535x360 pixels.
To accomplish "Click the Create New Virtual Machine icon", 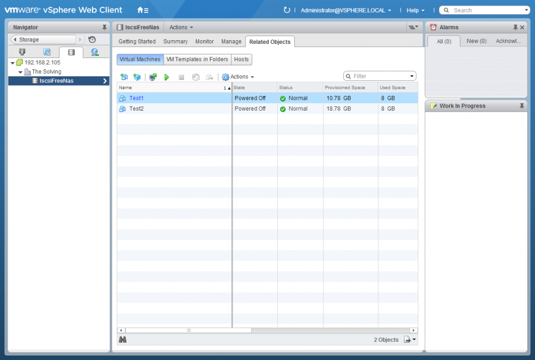I will click(124, 77).
